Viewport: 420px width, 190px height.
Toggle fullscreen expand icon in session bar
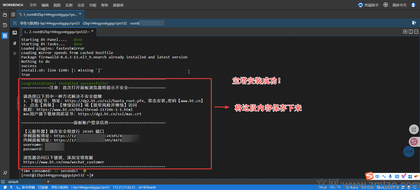15,23
